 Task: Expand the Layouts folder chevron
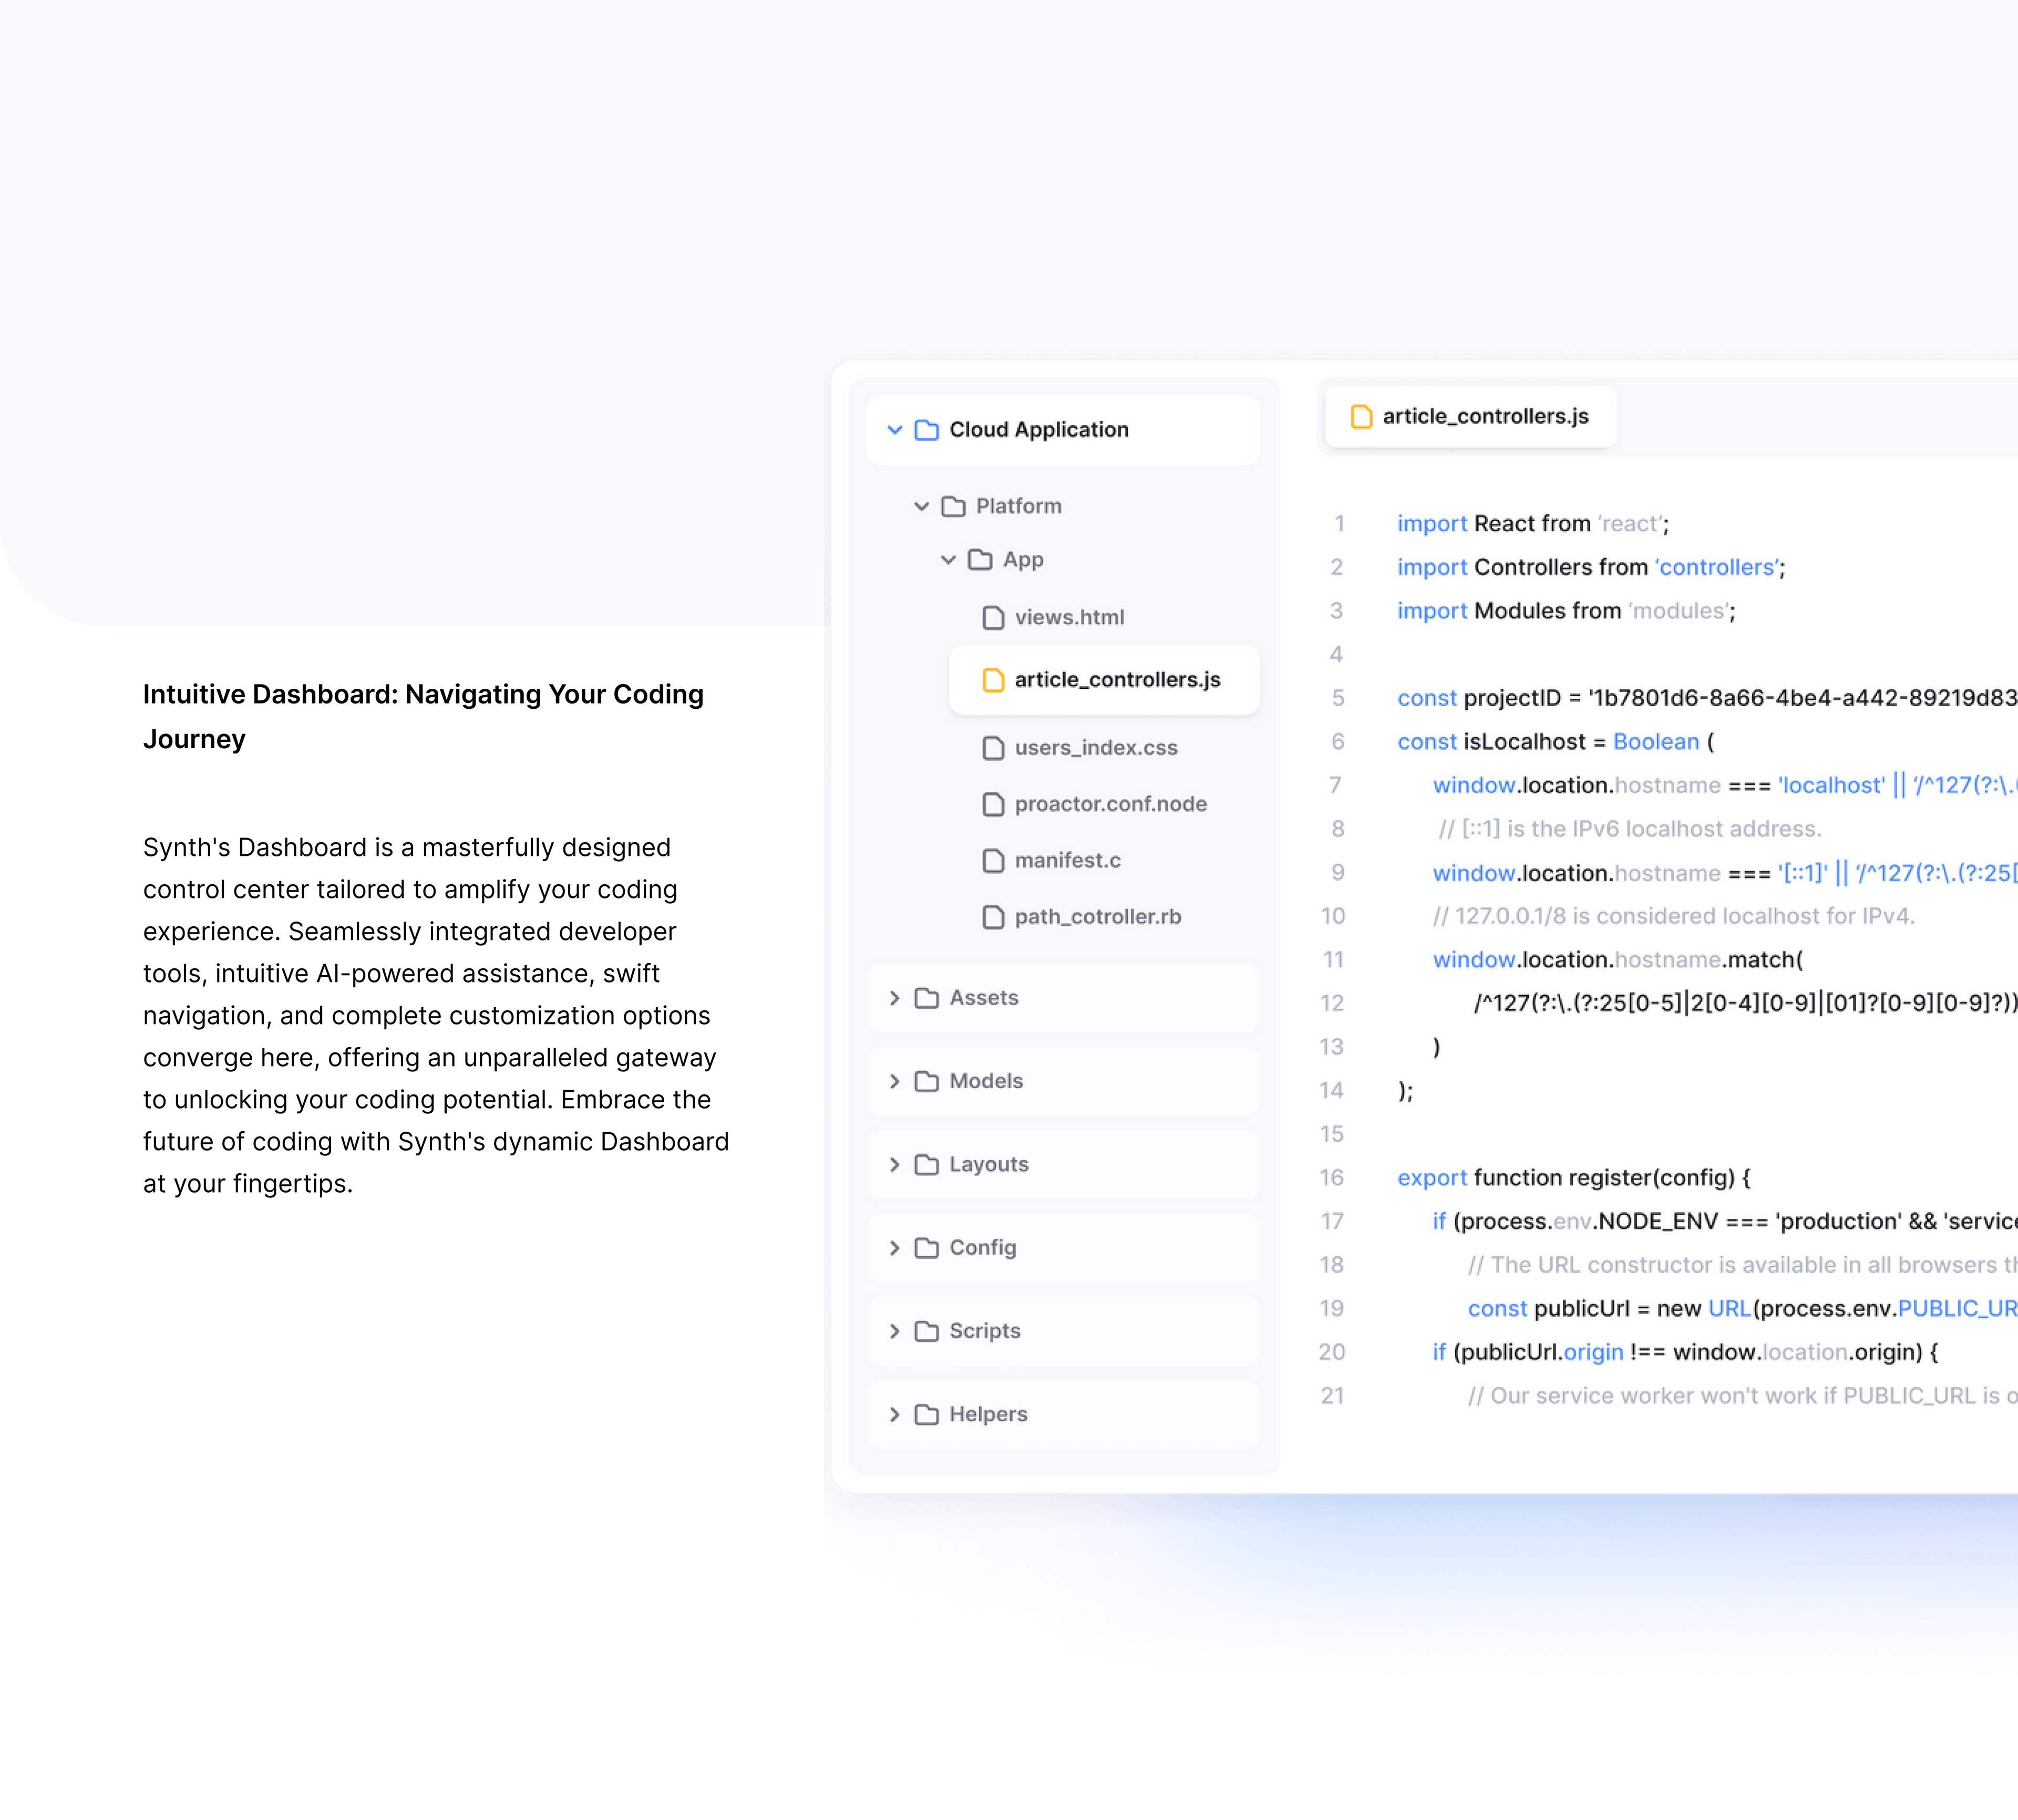[894, 1165]
